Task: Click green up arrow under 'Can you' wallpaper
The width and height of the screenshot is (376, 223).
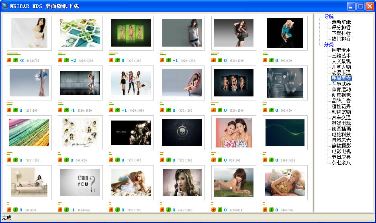Action: (x=66, y=210)
